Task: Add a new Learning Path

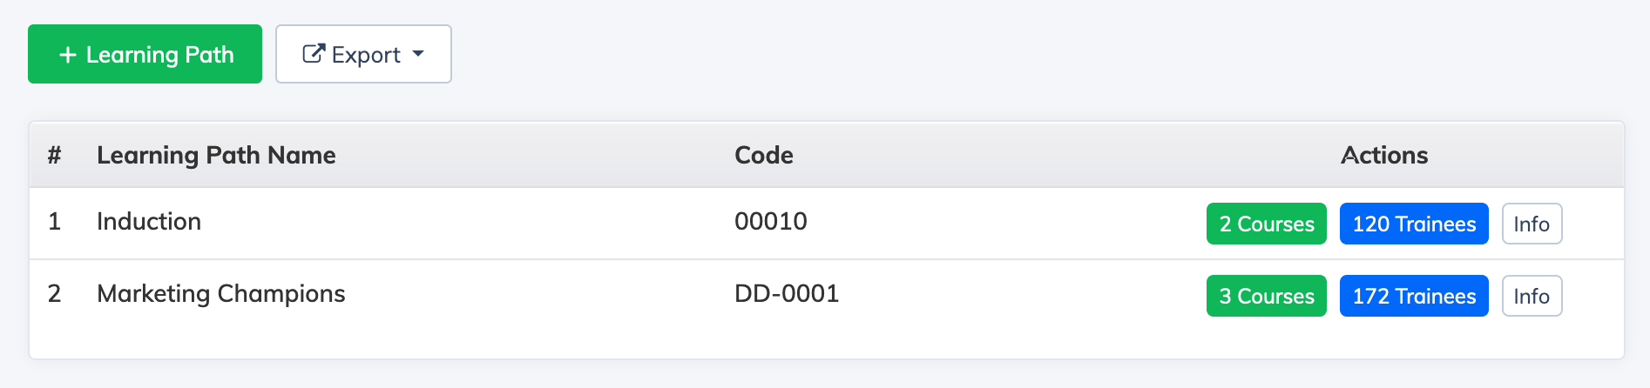Action: point(145,54)
